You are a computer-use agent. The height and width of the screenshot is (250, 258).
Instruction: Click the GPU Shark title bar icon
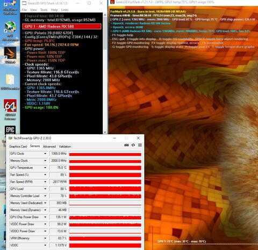point(24,3)
